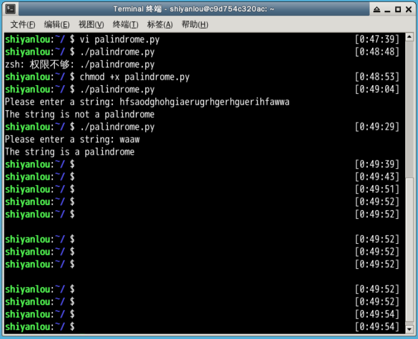Click the timestamp [0:48:48]
The height and width of the screenshot is (339, 418).
point(377,52)
